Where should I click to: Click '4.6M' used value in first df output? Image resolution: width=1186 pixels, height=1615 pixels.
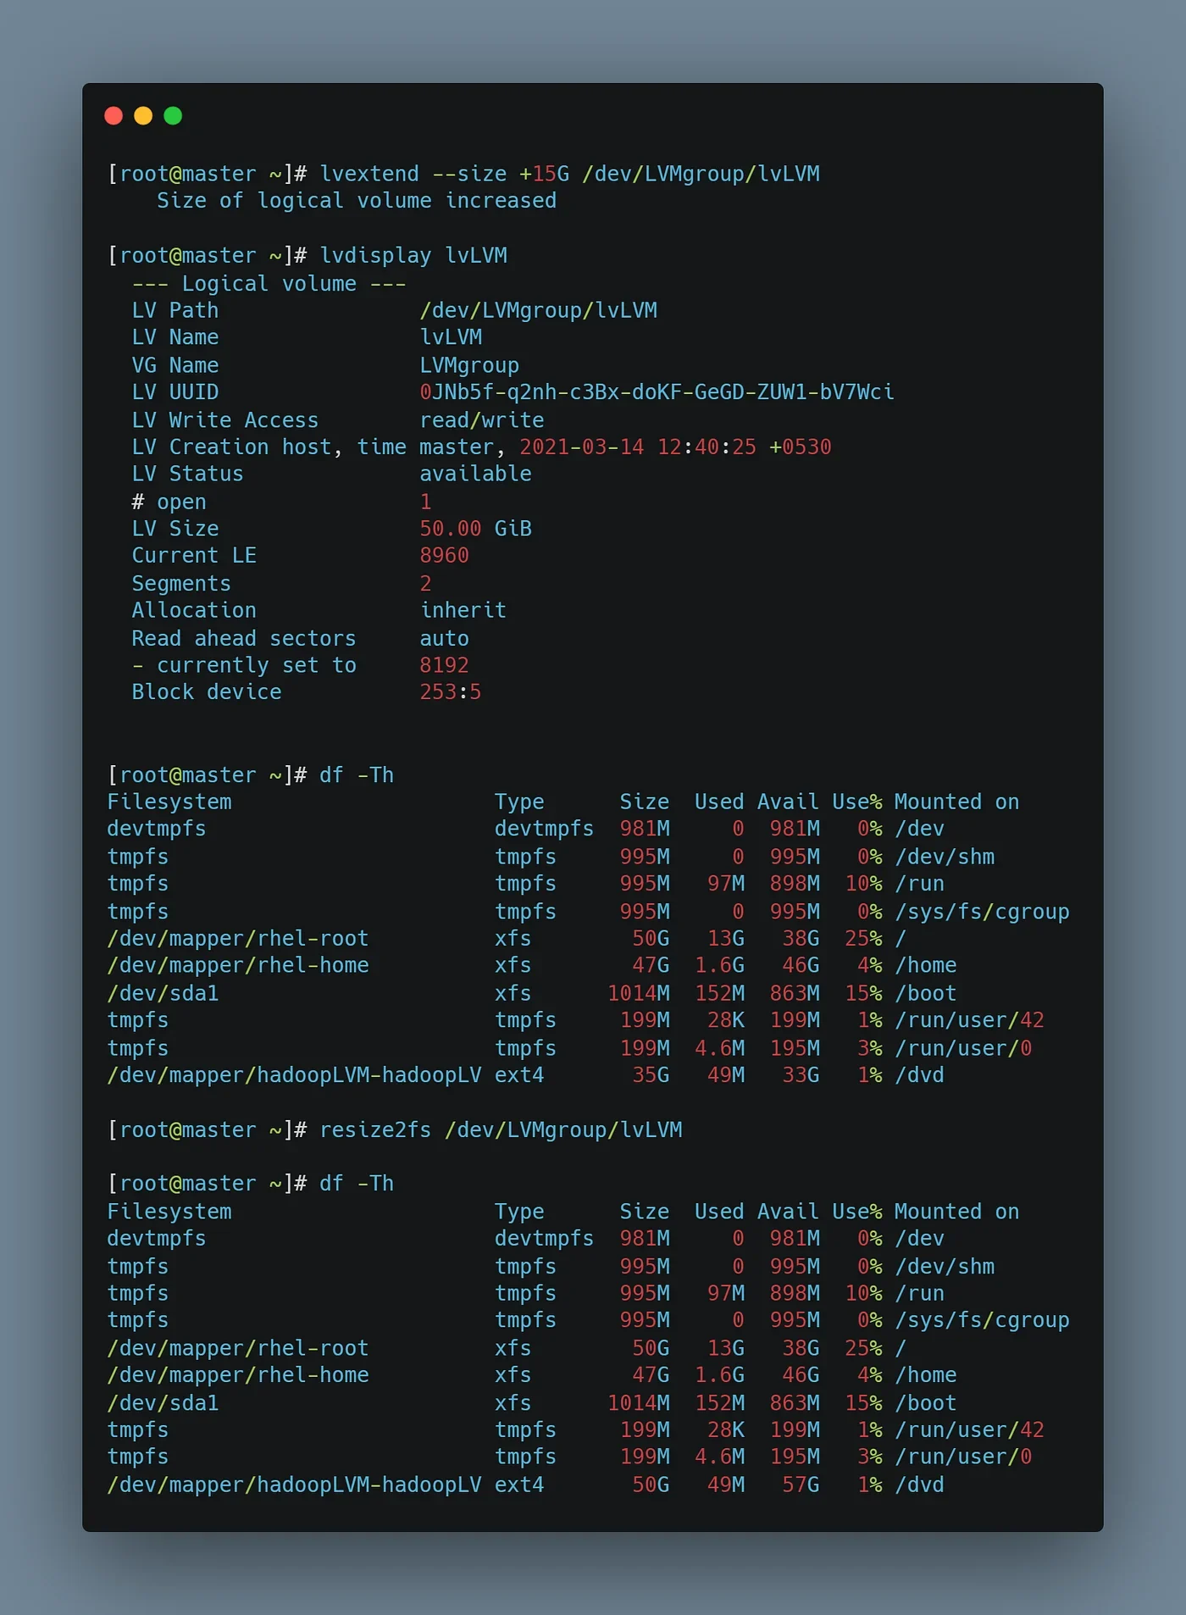pos(719,1048)
